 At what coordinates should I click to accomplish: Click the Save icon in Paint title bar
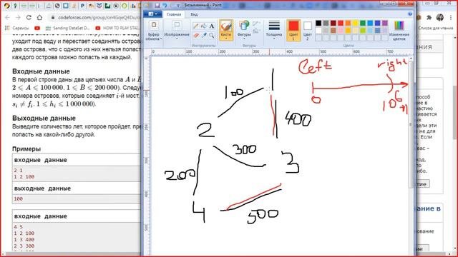tap(157, 5)
